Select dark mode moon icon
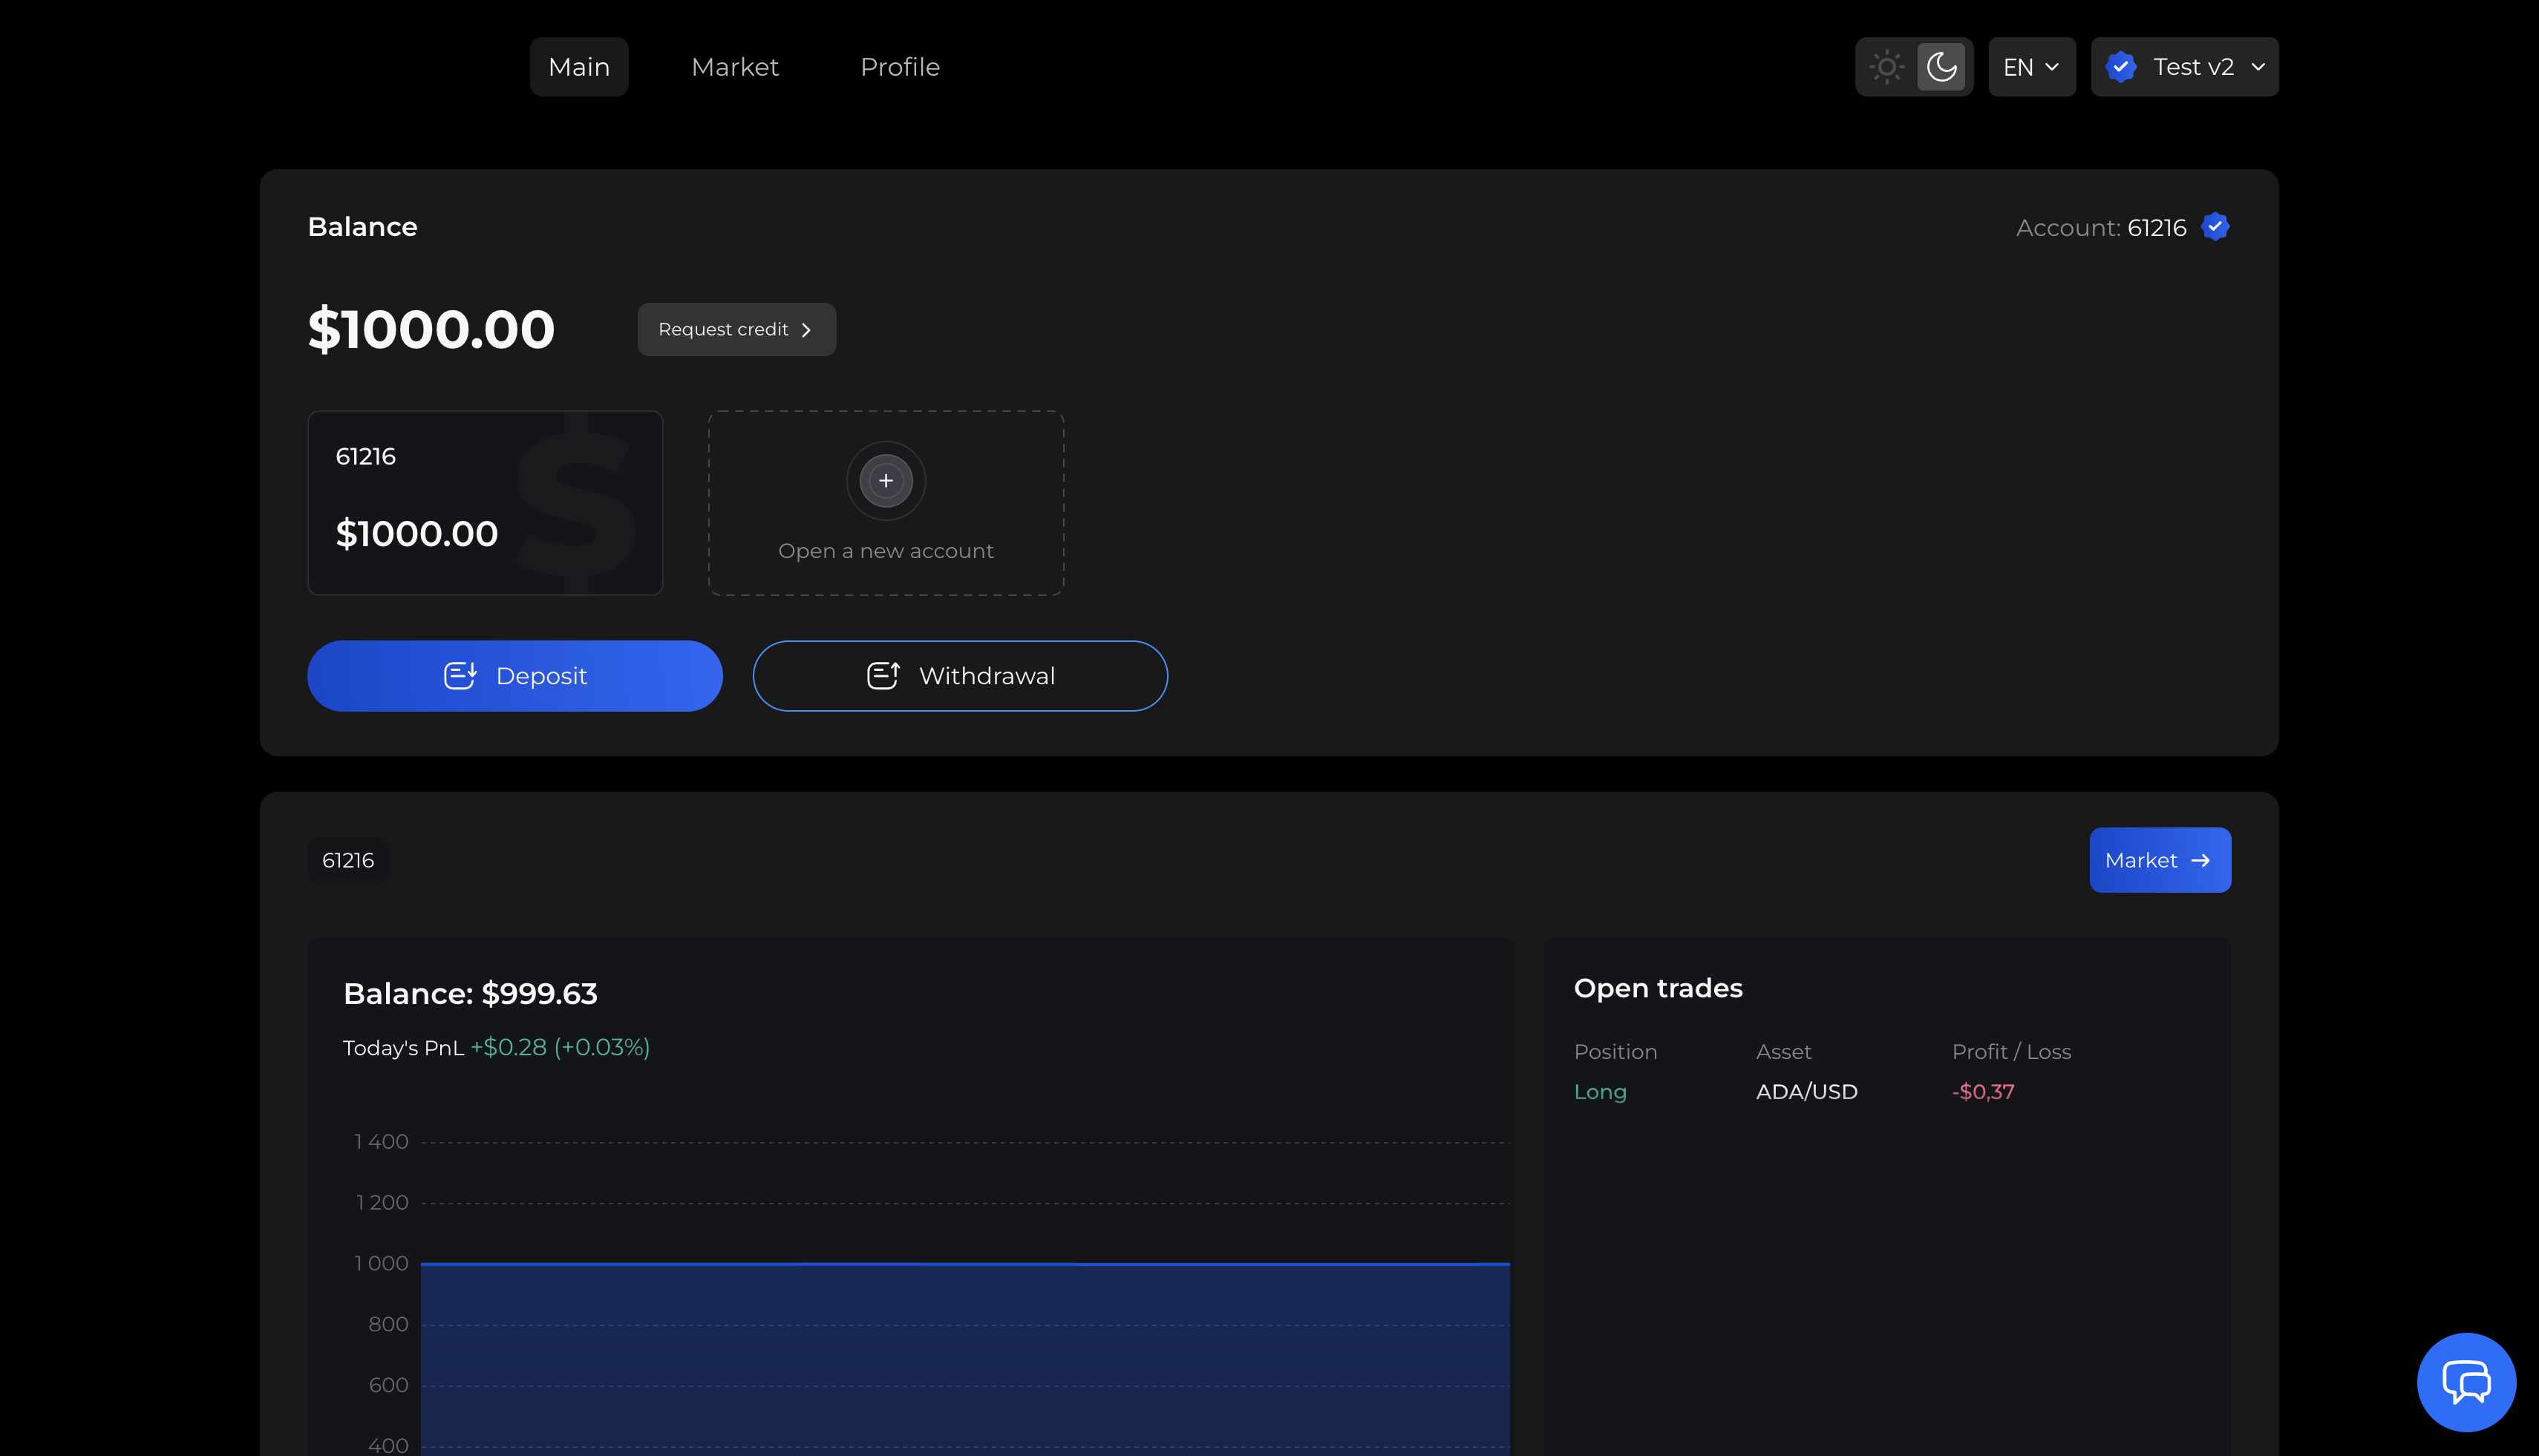This screenshot has width=2539, height=1456. pyautogui.click(x=1941, y=67)
